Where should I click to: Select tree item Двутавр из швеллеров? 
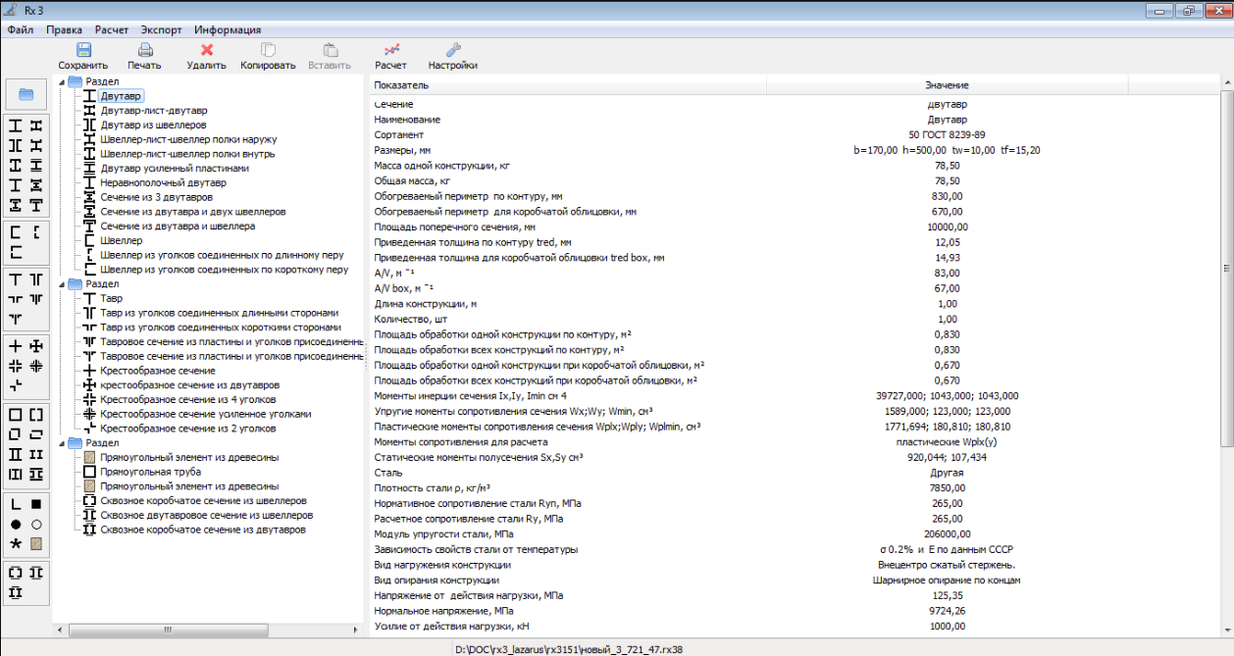pyautogui.click(x=153, y=126)
